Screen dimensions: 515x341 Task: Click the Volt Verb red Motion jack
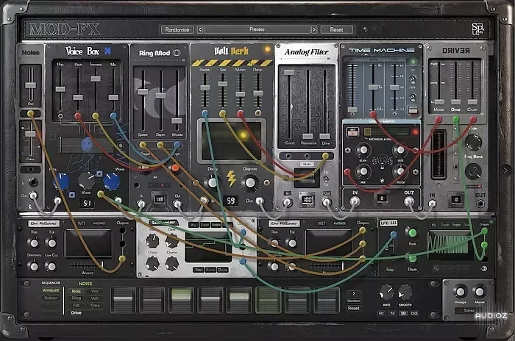coord(241,114)
